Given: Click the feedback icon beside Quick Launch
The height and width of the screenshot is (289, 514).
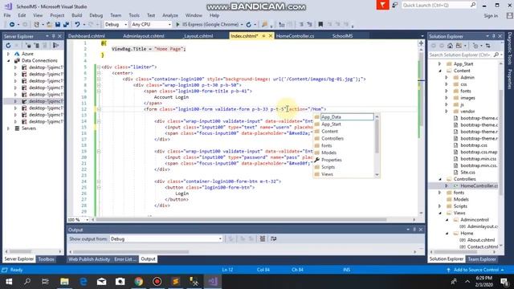Looking at the screenshot, I should click(x=395, y=5).
